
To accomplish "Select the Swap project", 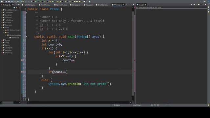I will [x=7, y=43].
